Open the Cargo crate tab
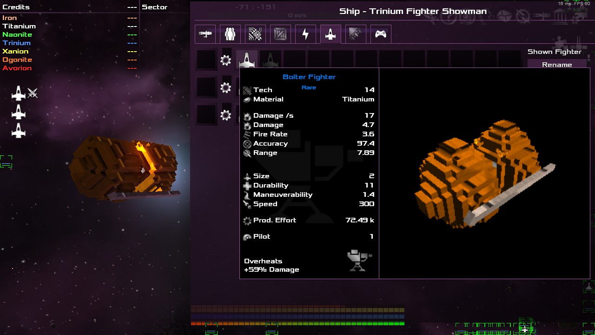Screen dimensions: 595x335 (x=280, y=34)
